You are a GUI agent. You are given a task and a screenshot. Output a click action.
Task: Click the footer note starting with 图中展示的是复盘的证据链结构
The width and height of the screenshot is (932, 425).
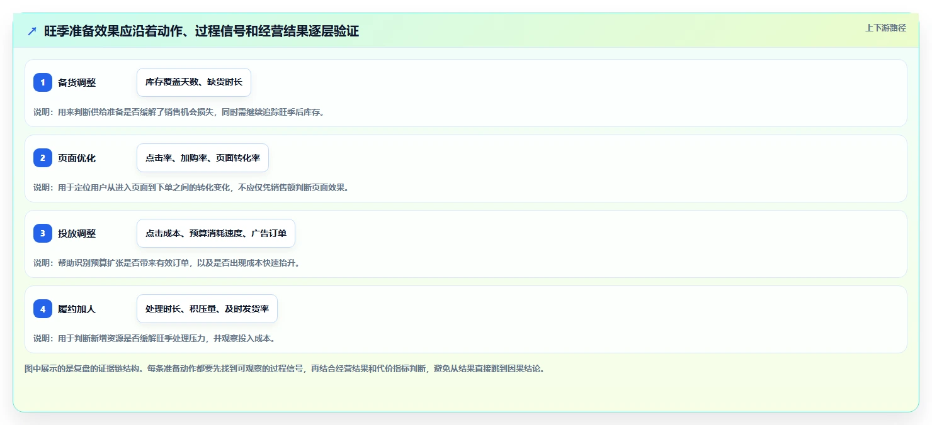click(x=285, y=368)
